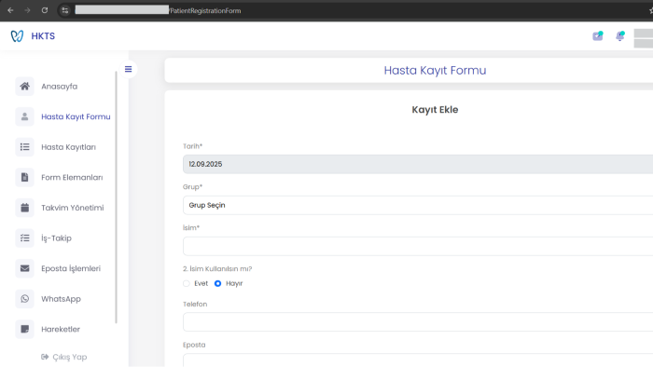Click the İş-Takip checklist icon

coord(24,238)
